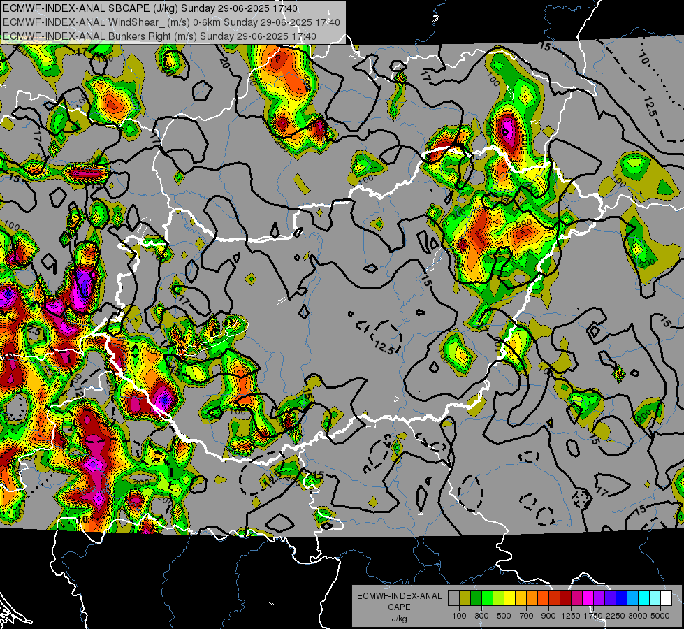
Task: Click the WindShear 0-6km title line
Action: tap(171, 22)
